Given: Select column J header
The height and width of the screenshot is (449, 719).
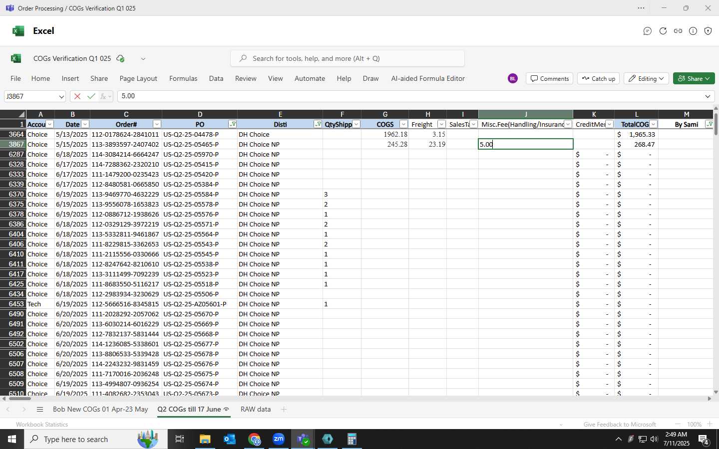Looking at the screenshot, I should (x=526, y=114).
